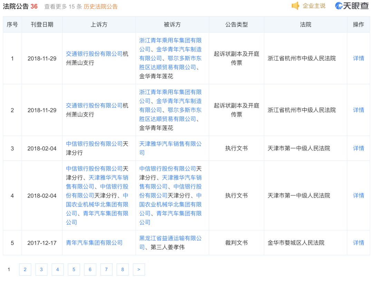Viewport: 373px width, 285px height.
Task: Click the 企业主说 speaker icon
Action: 295,6
